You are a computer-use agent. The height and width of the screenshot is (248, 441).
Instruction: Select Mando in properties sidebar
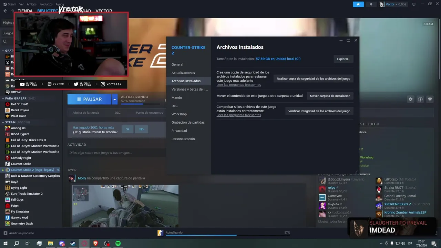[x=188, y=97]
